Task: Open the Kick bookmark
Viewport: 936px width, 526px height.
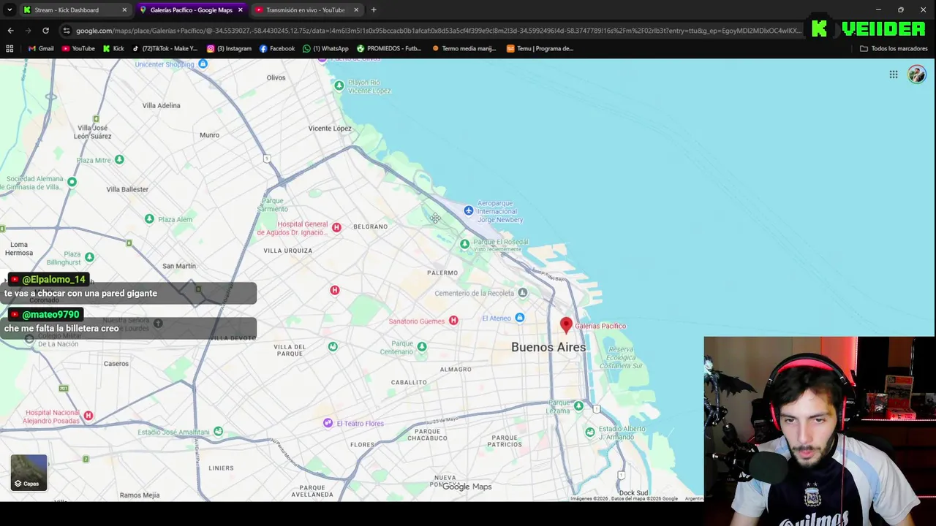Action: coord(113,49)
